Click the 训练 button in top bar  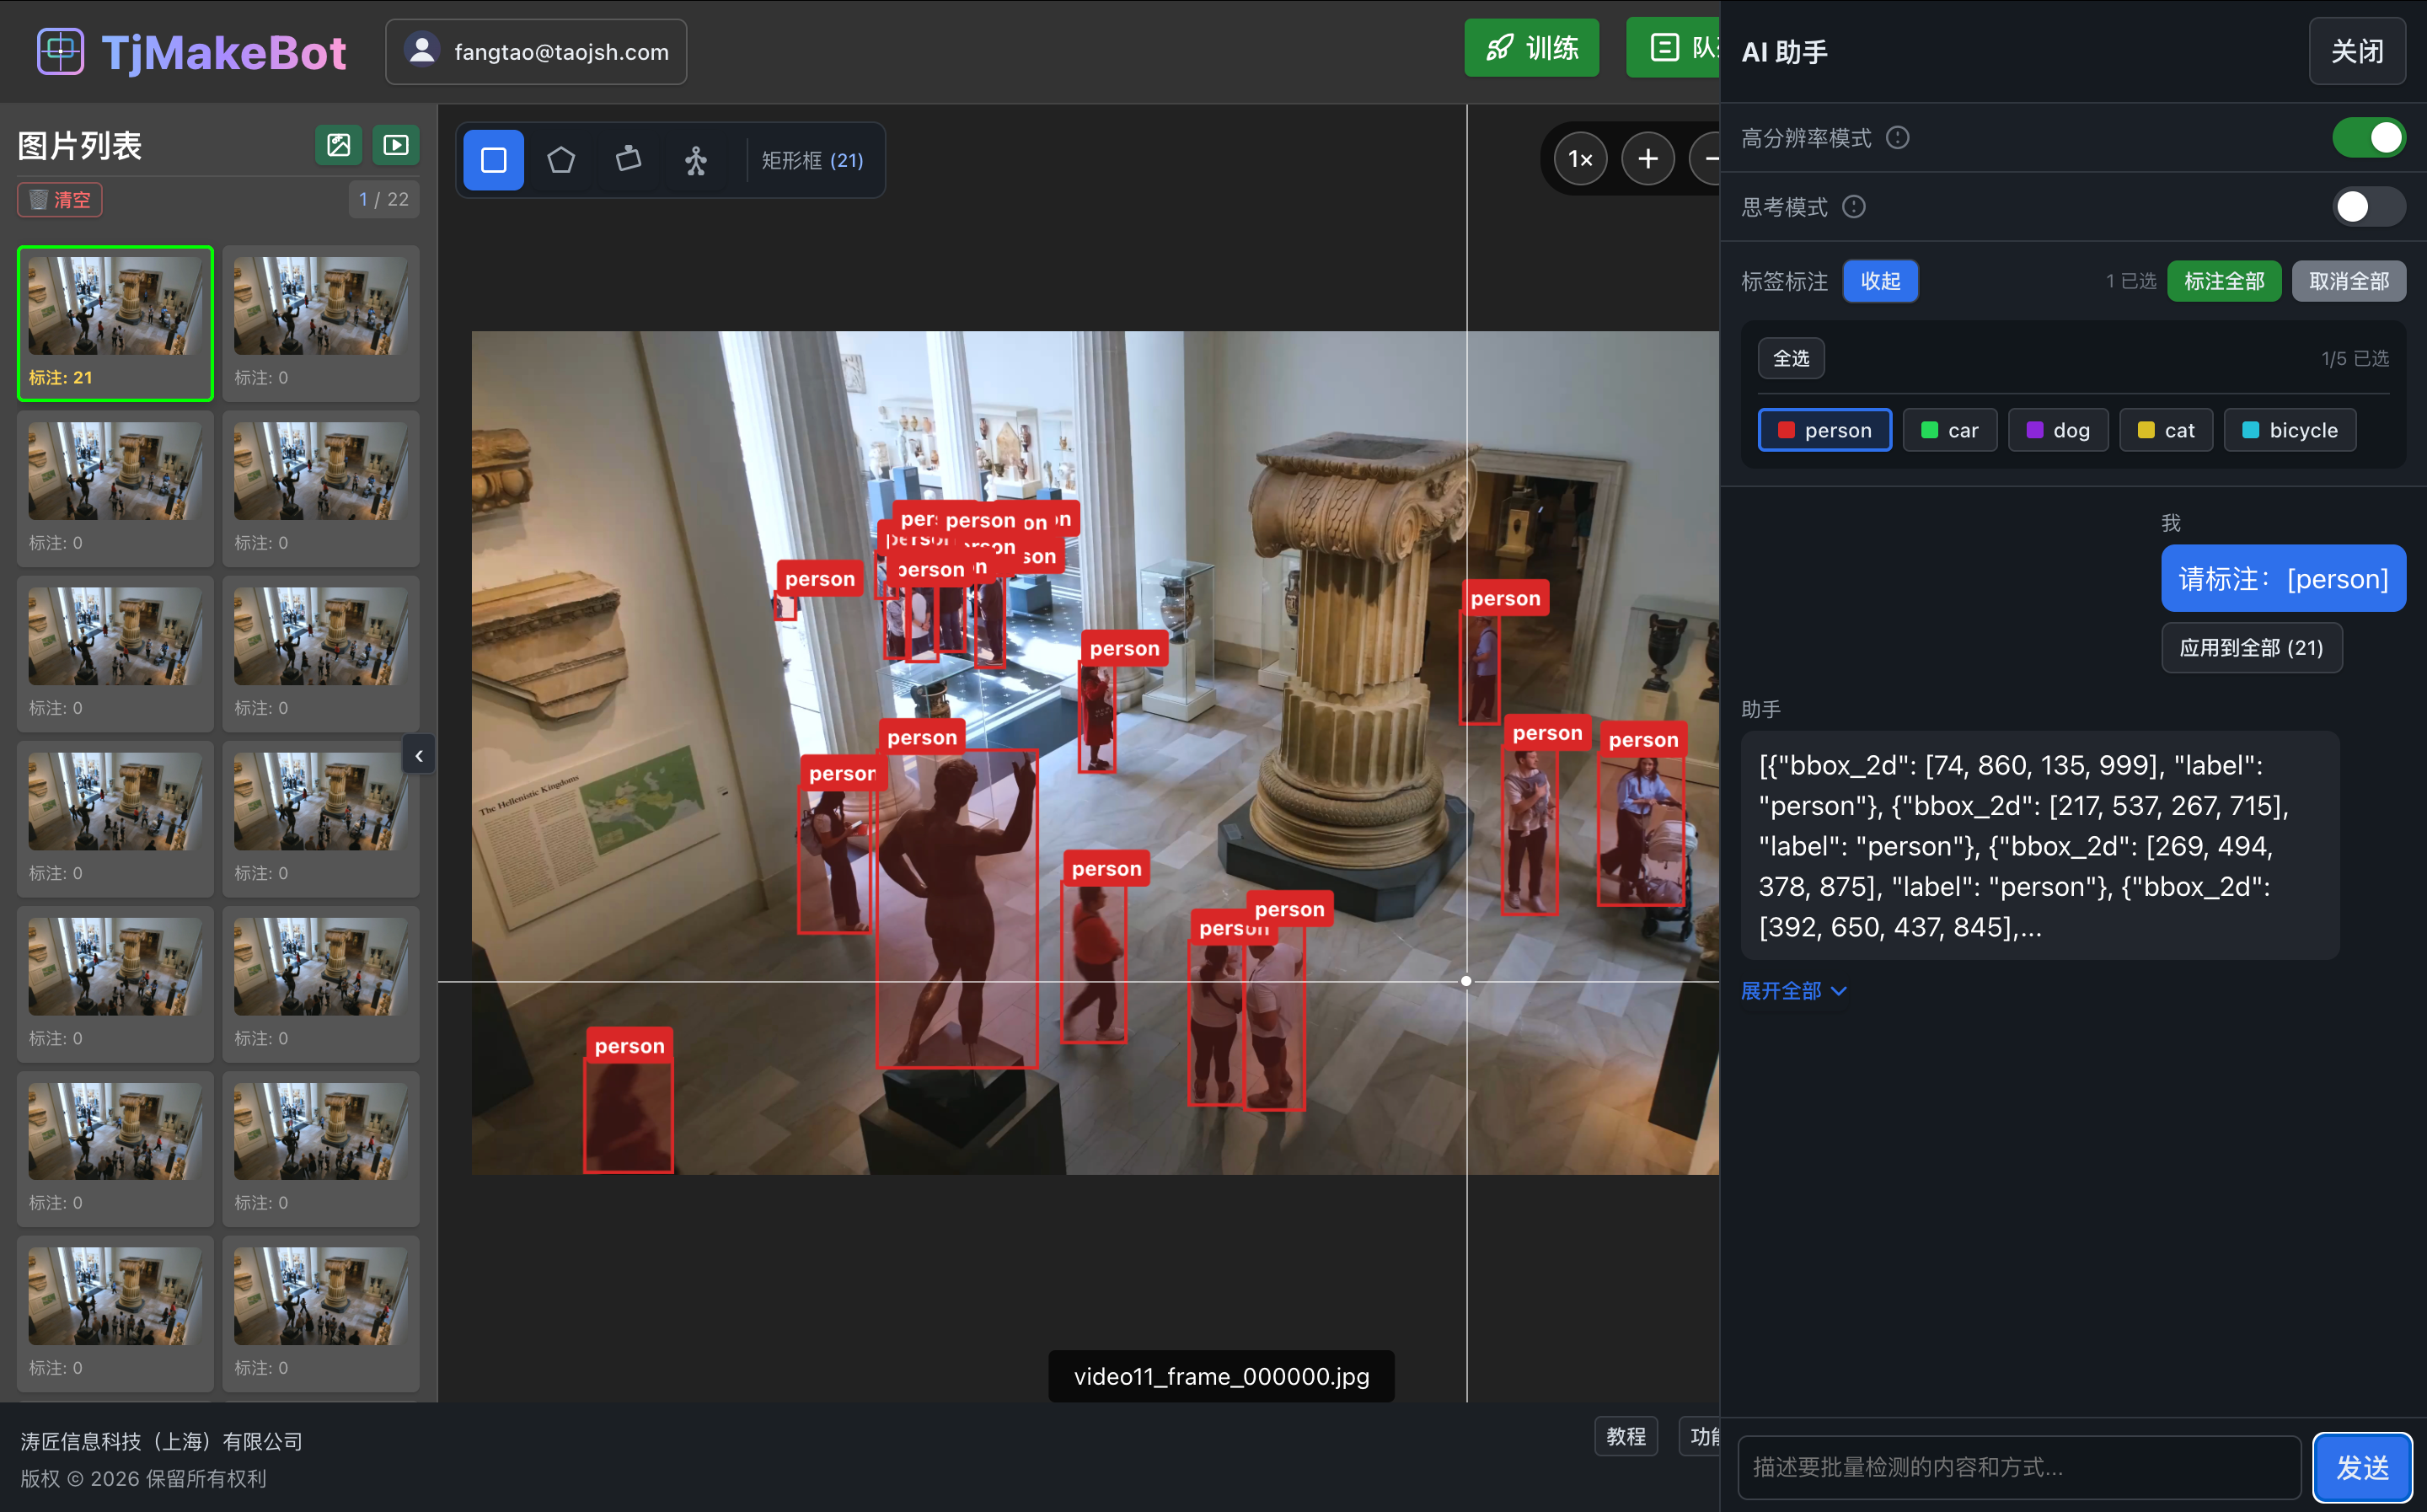click(x=1530, y=48)
